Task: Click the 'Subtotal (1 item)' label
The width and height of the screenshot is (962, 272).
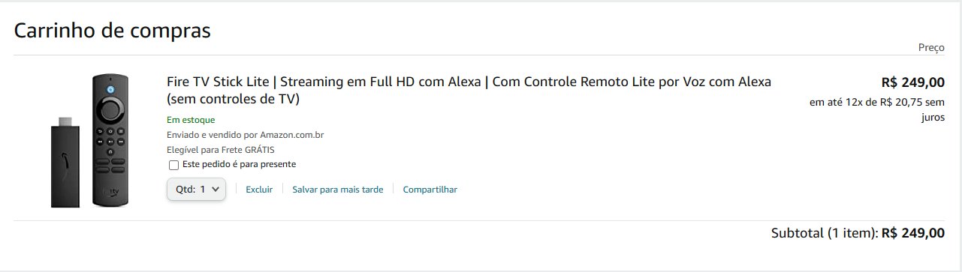Action: coord(825,233)
